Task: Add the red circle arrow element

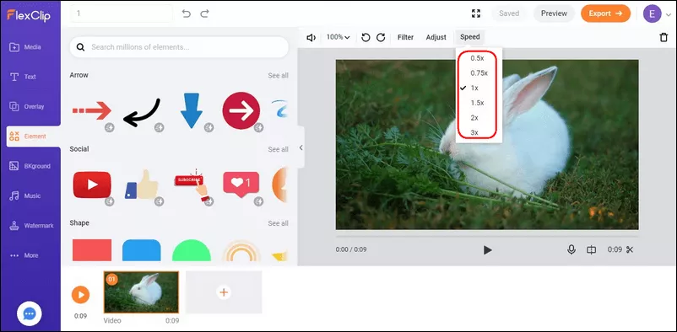Action: click(241, 111)
